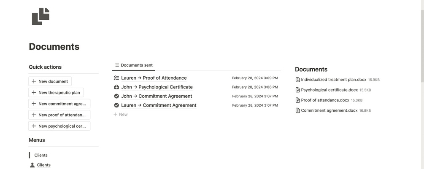
Task: Click the person icon next to Clients
Action: tap(32, 165)
